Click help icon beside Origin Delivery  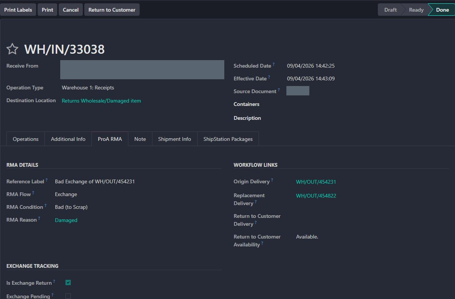click(x=272, y=180)
